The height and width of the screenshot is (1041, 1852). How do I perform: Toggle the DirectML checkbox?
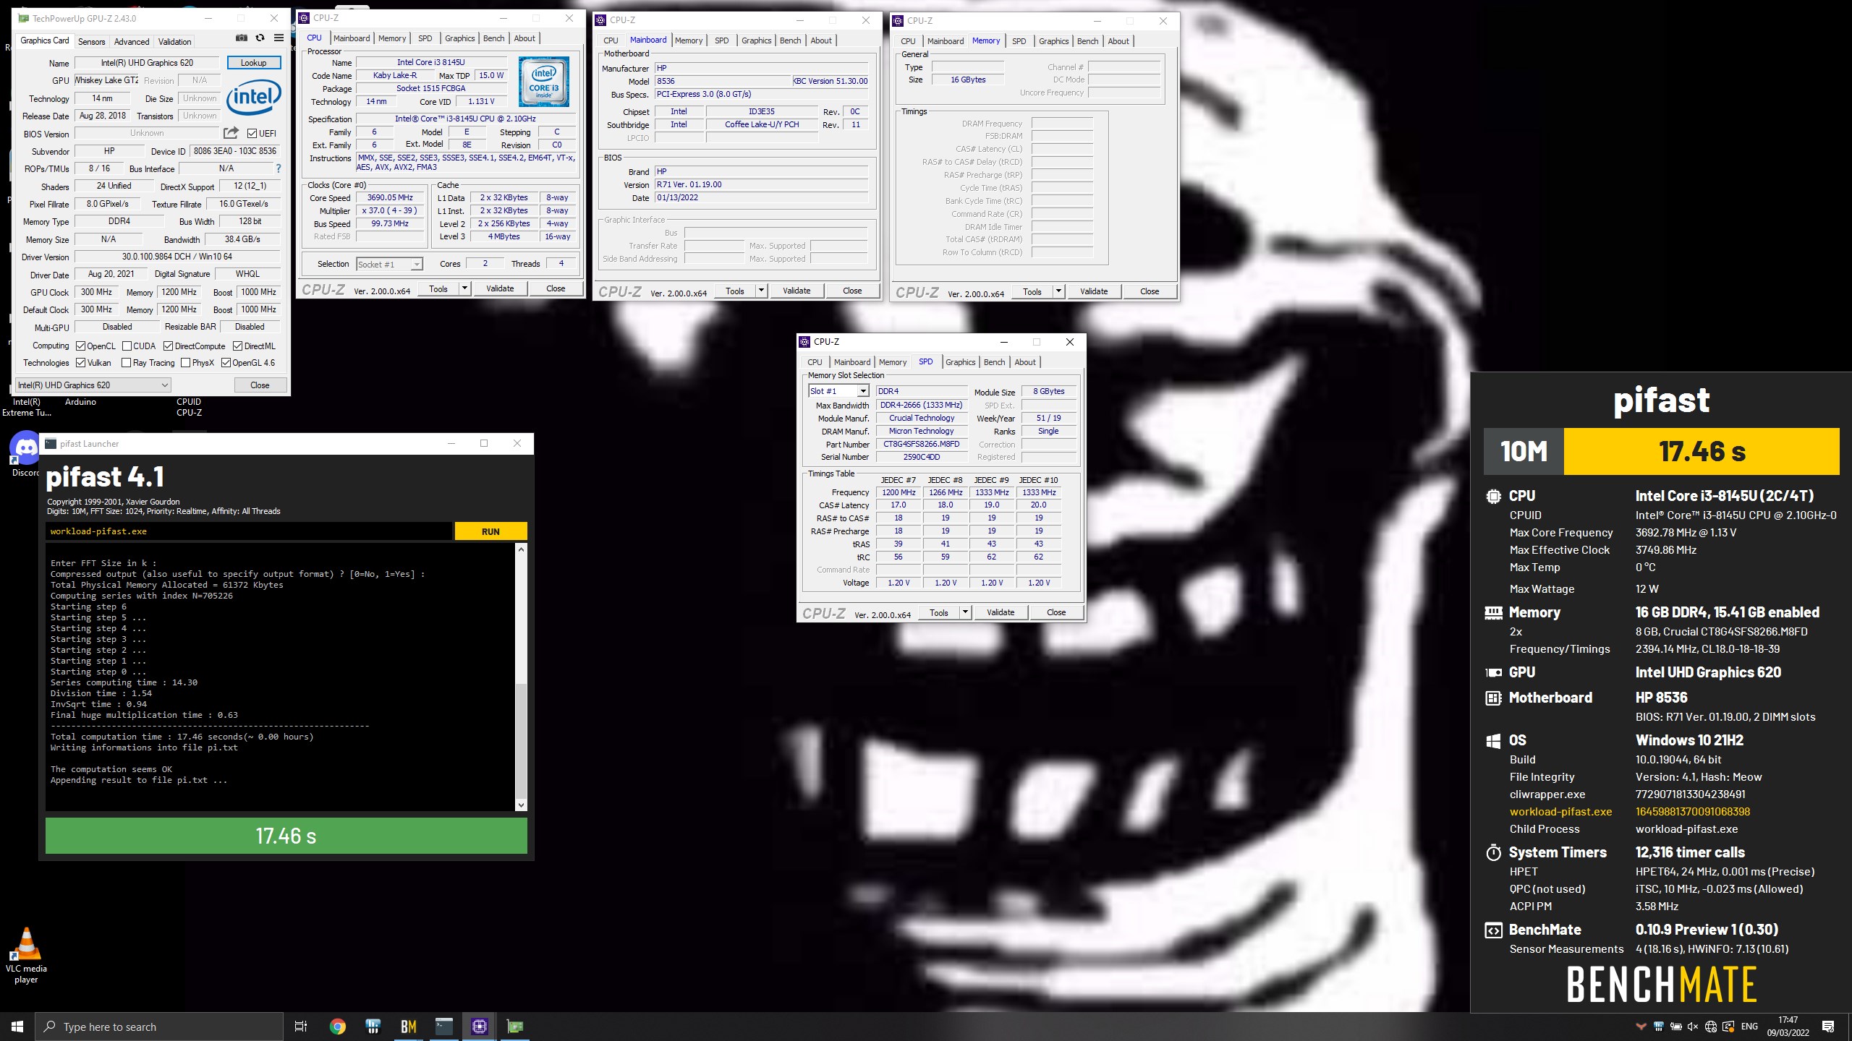click(237, 346)
